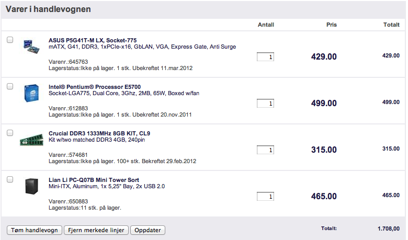Viewport: 408px width, 240px height.
Task: Open the ASUS P5G41T-M LX, Socket-775 link
Action: click(93, 40)
